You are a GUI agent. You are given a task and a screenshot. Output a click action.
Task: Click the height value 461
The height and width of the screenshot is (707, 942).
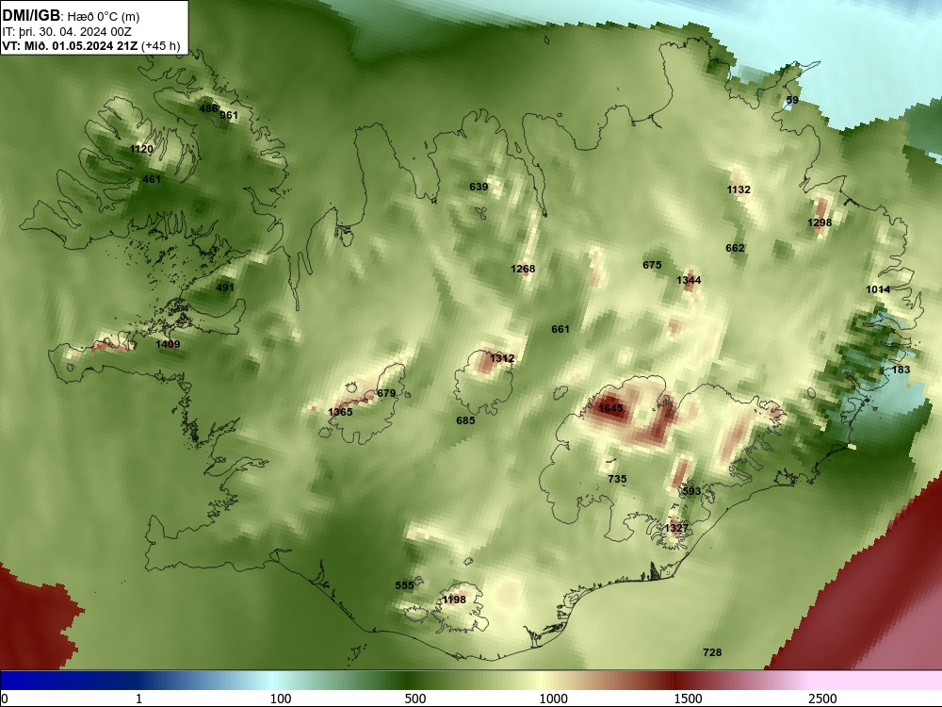pyautogui.click(x=152, y=179)
